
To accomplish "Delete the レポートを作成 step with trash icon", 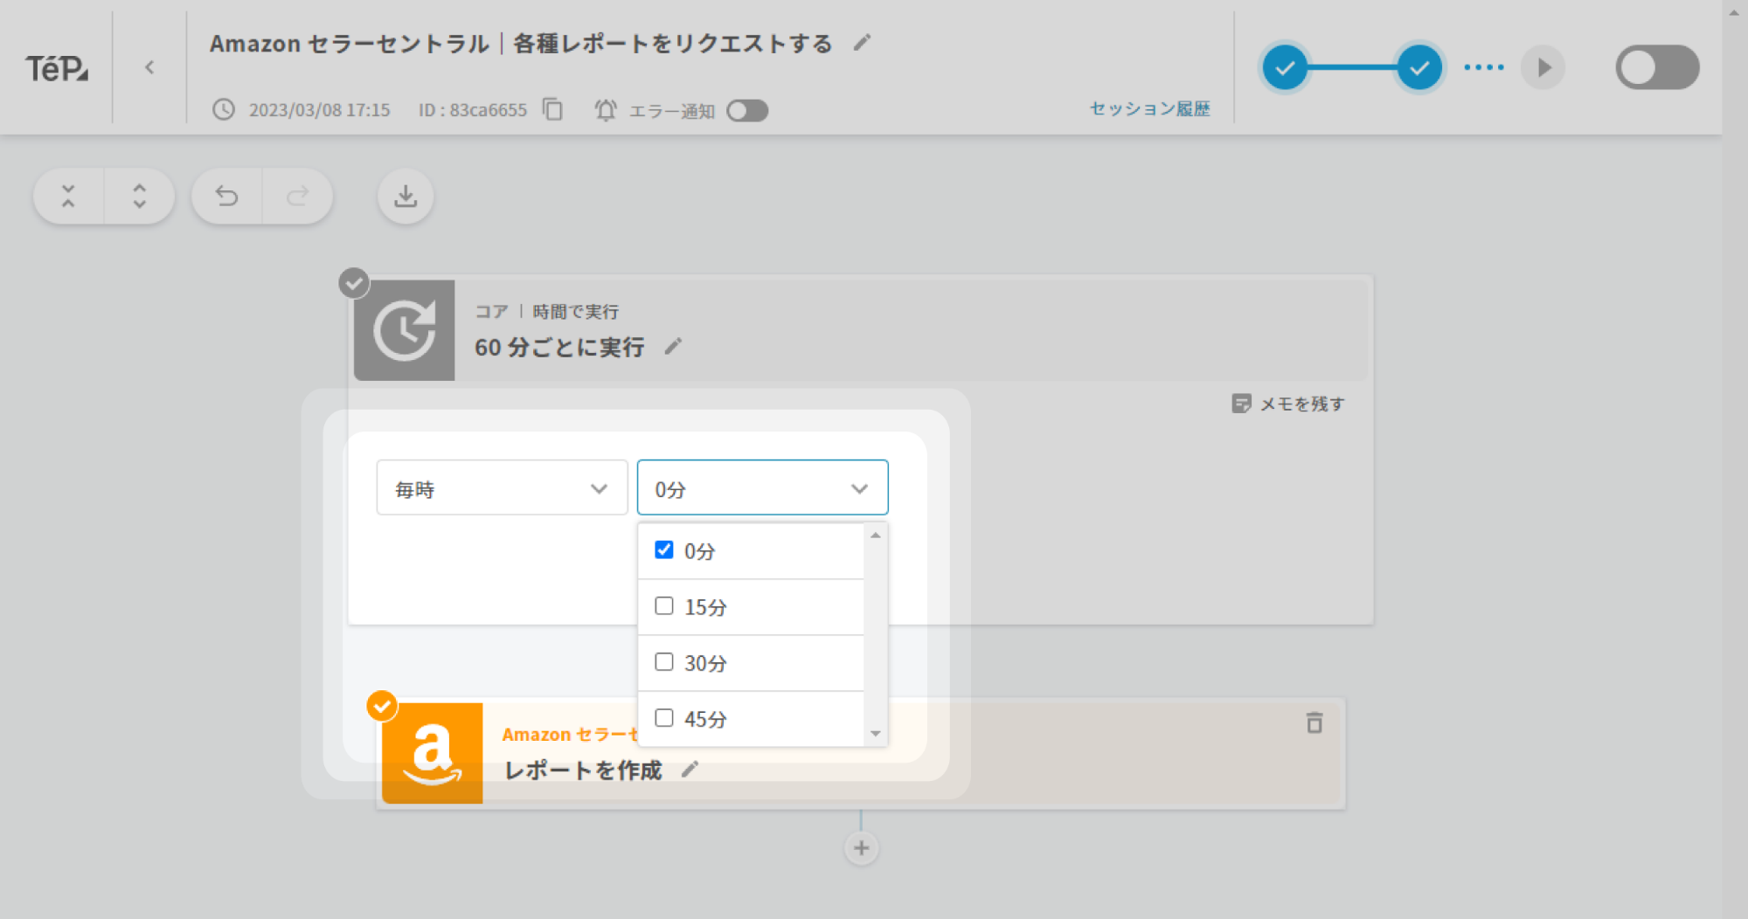I will coord(1314,723).
